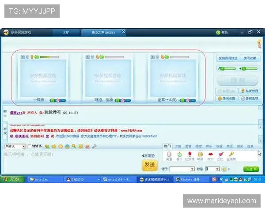Adjust microphone volume green slider
Screen dimensions: 265x212
click(x=228, y=68)
